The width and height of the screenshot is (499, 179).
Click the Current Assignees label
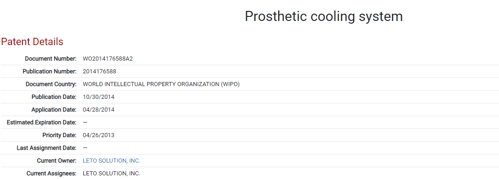(x=52, y=174)
